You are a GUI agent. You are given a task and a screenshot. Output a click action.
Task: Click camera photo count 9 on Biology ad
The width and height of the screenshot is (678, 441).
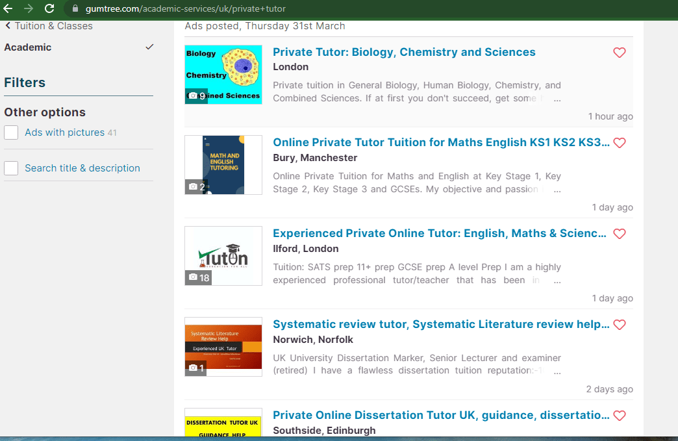(196, 96)
